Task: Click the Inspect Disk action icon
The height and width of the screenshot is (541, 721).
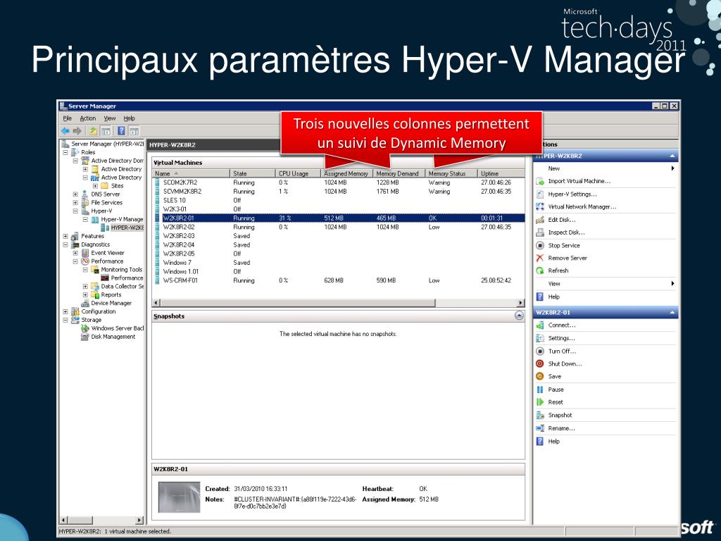Action: 540,232
